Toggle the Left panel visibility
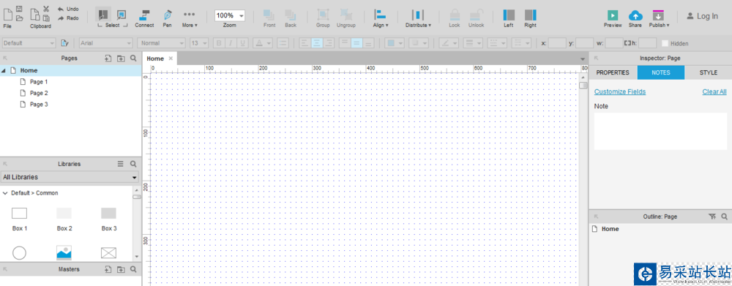This screenshot has height=286, width=732. pyautogui.click(x=509, y=18)
